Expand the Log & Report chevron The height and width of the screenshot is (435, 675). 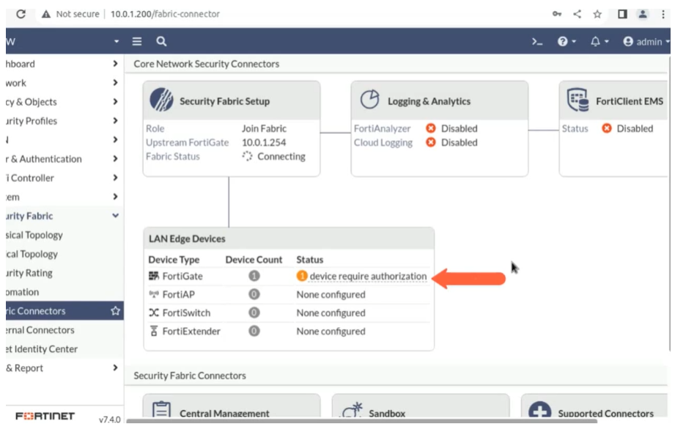[x=115, y=368]
